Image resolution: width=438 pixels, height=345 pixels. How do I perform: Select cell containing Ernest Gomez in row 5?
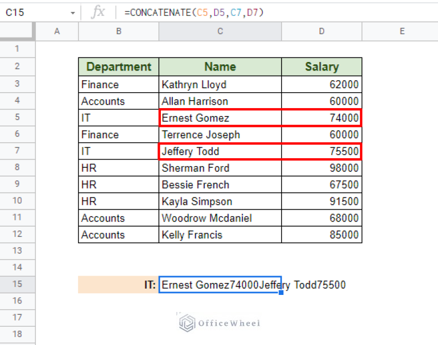coord(220,118)
